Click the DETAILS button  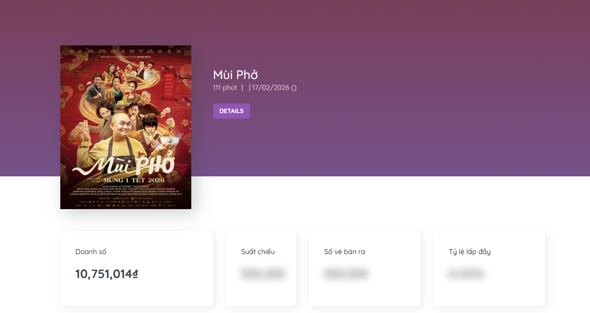231,111
